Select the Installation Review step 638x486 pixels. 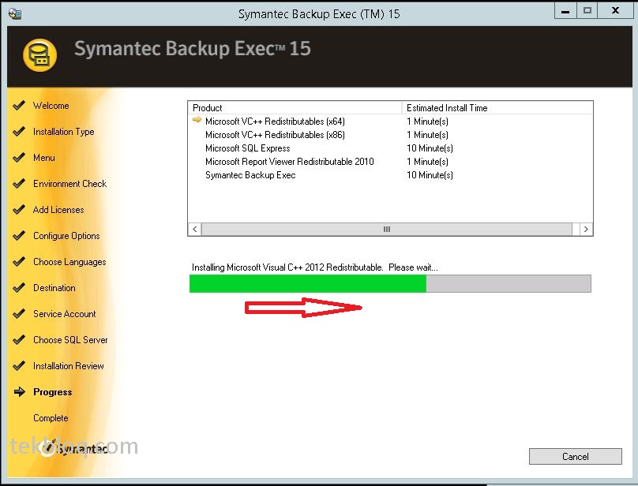click(69, 366)
